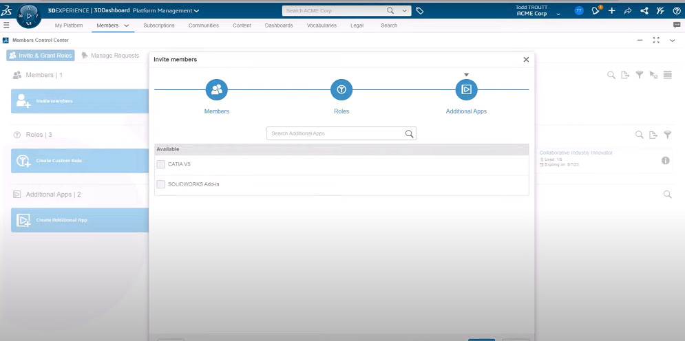The height and width of the screenshot is (341, 685).
Task: Click the search icon in the Members section
Action: coord(611,75)
